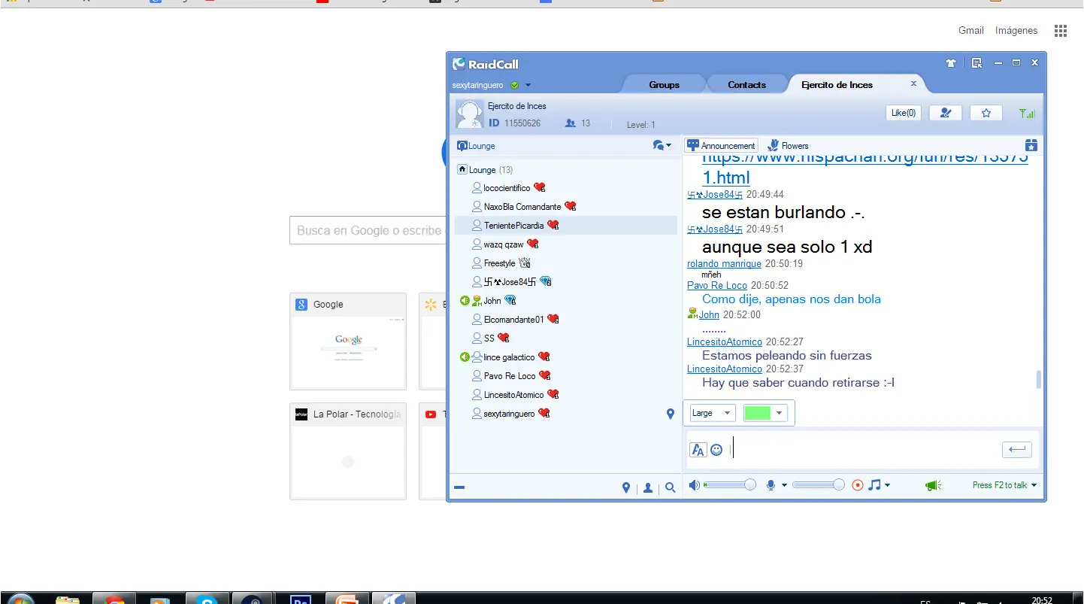Screen dimensions: 1084x604
Task: Open the microphone options dropdown arrow
Action: point(784,485)
